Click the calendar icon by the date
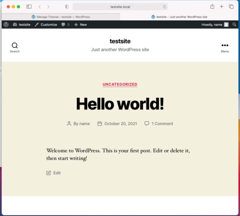240x216 pixels. coord(100,124)
